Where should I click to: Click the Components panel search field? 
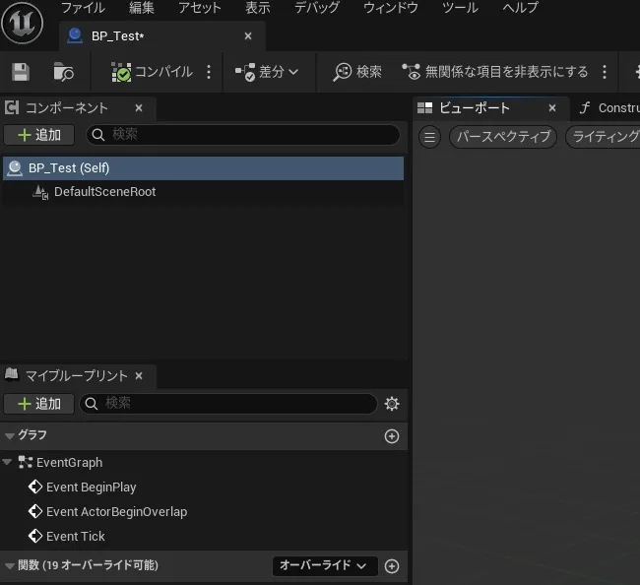243,135
